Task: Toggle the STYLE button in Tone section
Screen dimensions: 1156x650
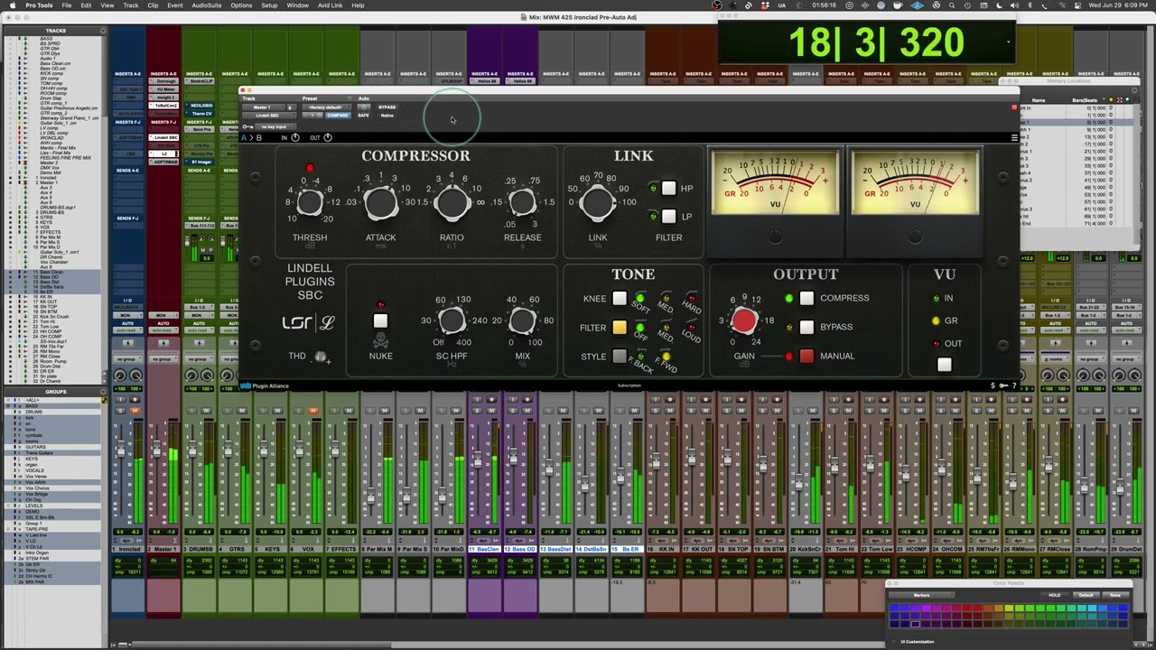Action: [620, 357]
